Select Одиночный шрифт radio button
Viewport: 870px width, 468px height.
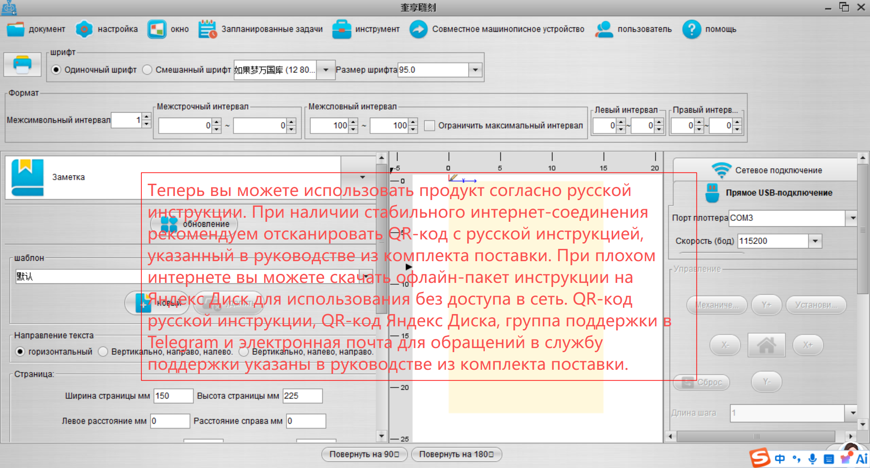coord(56,70)
